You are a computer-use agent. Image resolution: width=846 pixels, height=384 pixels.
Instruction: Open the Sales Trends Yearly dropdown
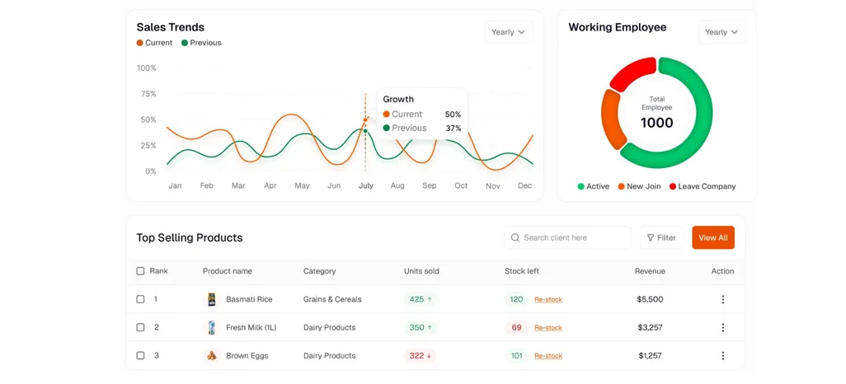click(x=508, y=32)
